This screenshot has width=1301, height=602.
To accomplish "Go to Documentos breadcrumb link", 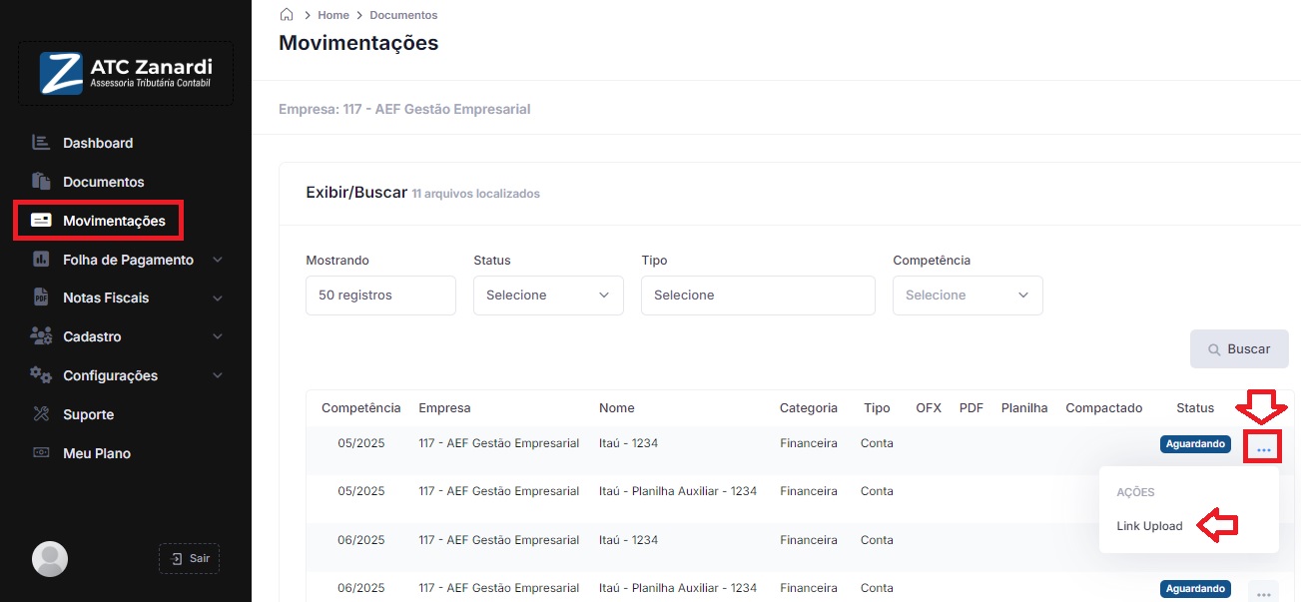I will coord(403,15).
